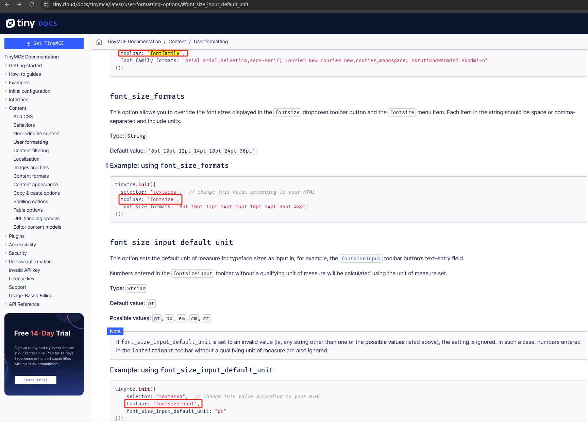Open Copy & paste options page

[37, 193]
